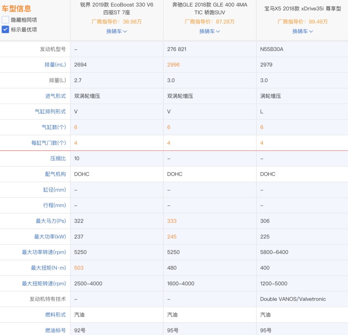Open 换辆车 dropdown under 宝马X5 2018款
Screen dimensions: 348x335
point(303,31)
